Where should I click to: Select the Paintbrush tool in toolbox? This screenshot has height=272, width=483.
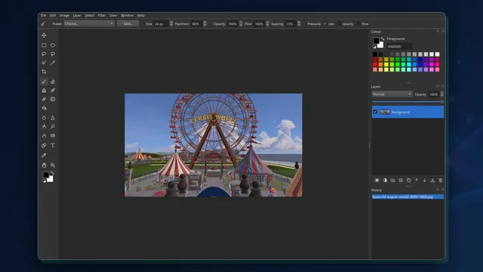44,82
